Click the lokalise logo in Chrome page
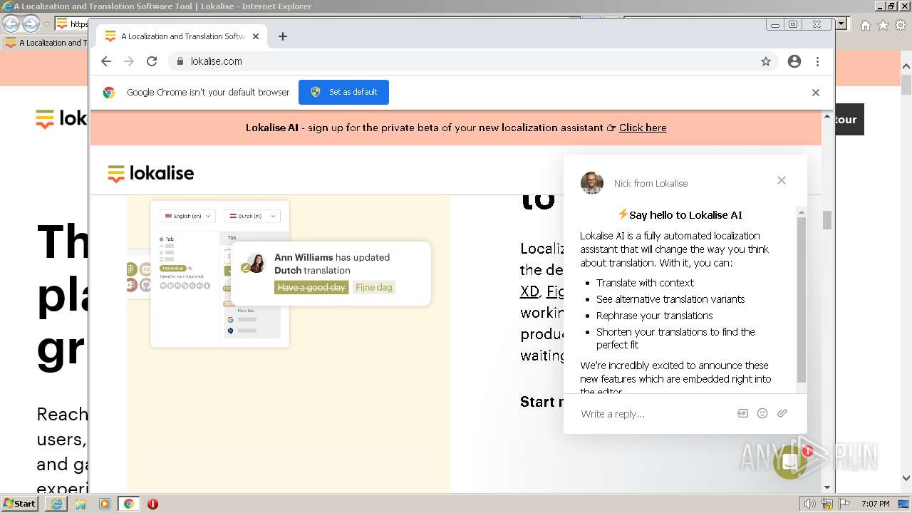Screen dimensions: 912x513 (151, 173)
